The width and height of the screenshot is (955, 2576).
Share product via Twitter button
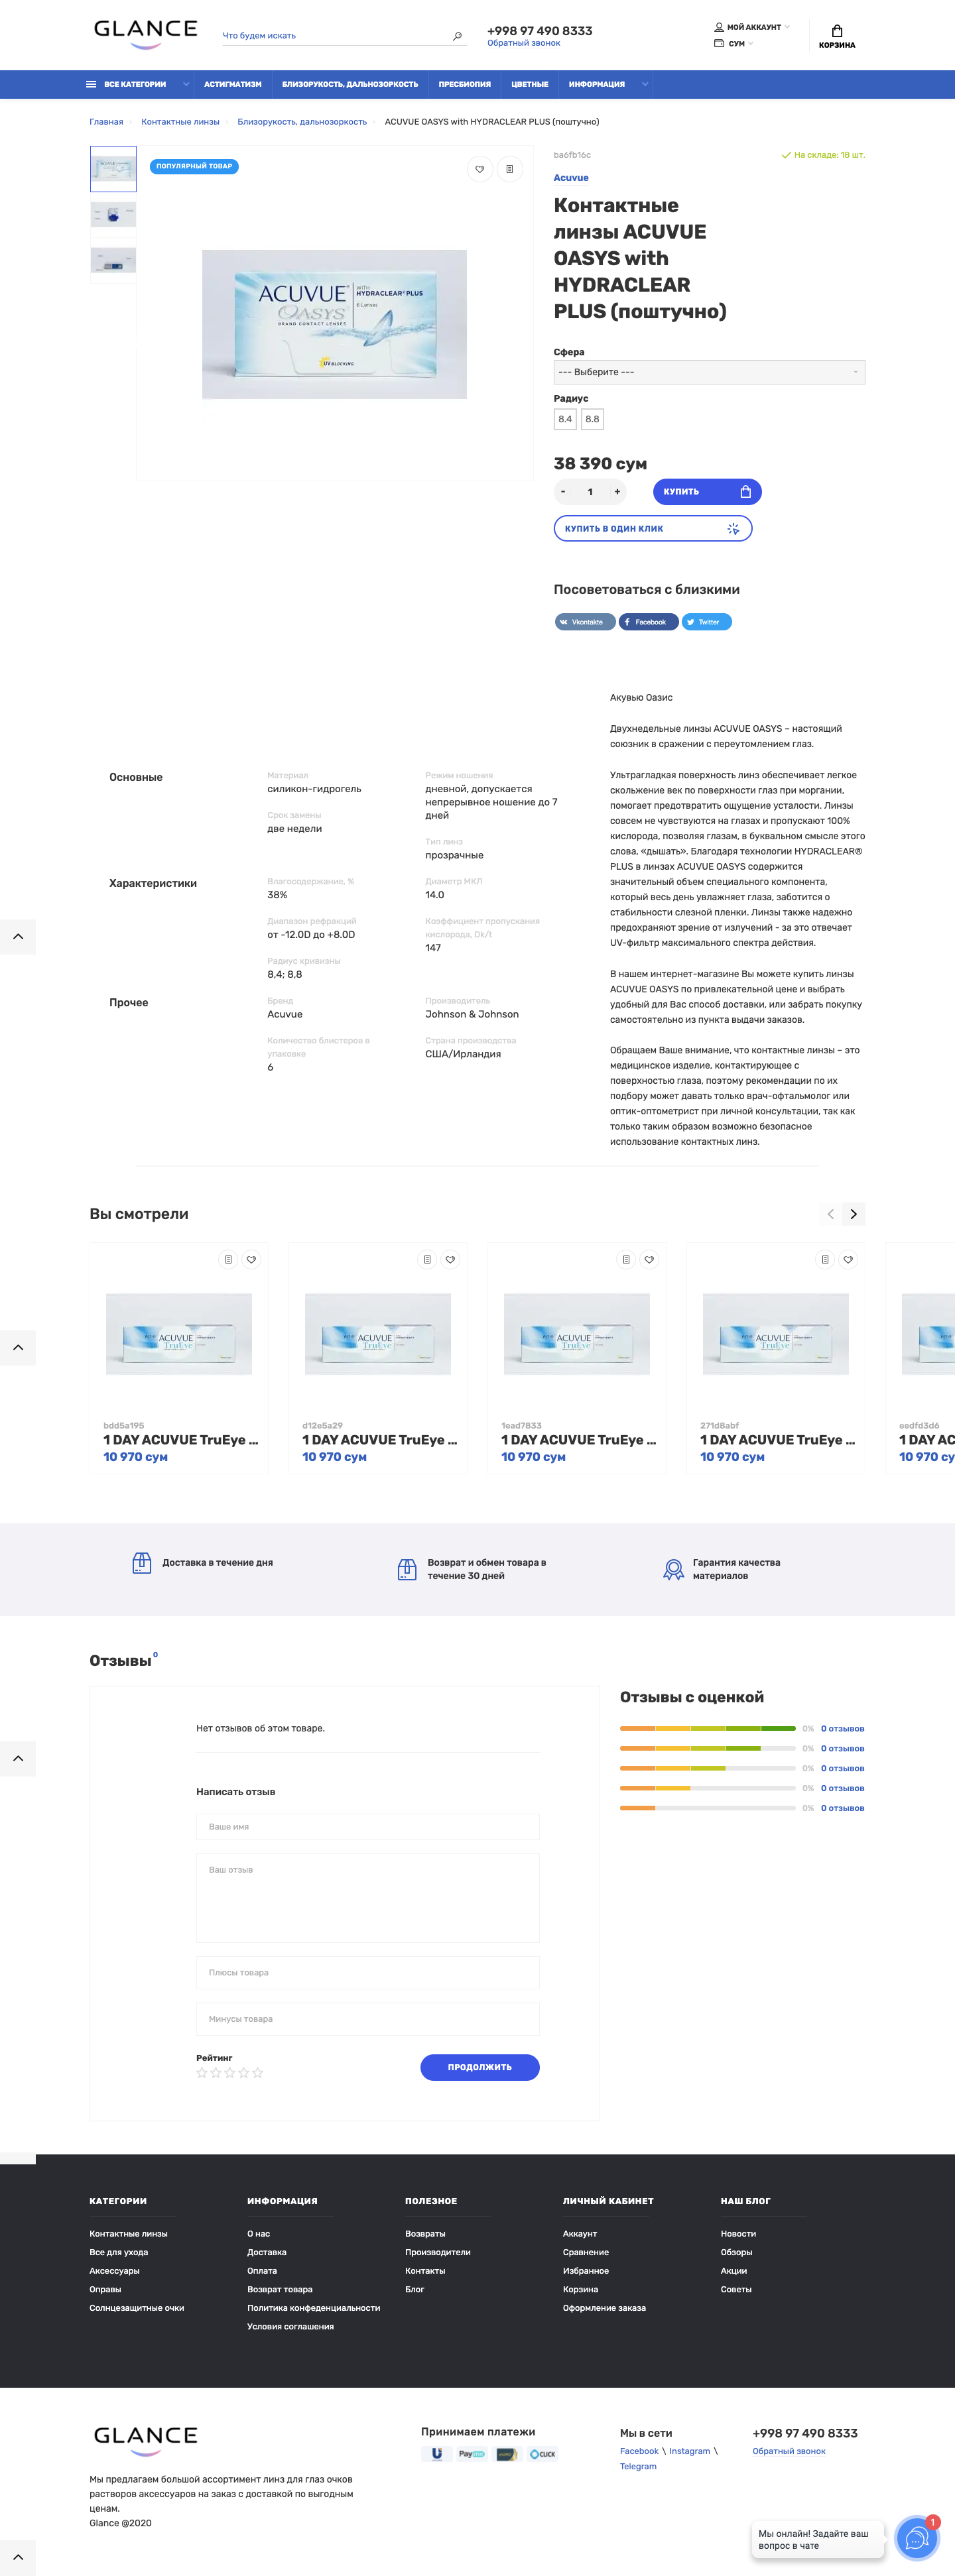(x=706, y=622)
